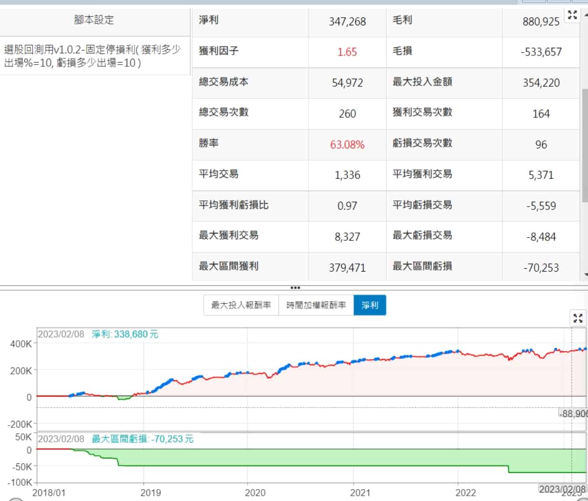Click the 勝率 value 63.08%
The image size is (588, 501).
[347, 145]
